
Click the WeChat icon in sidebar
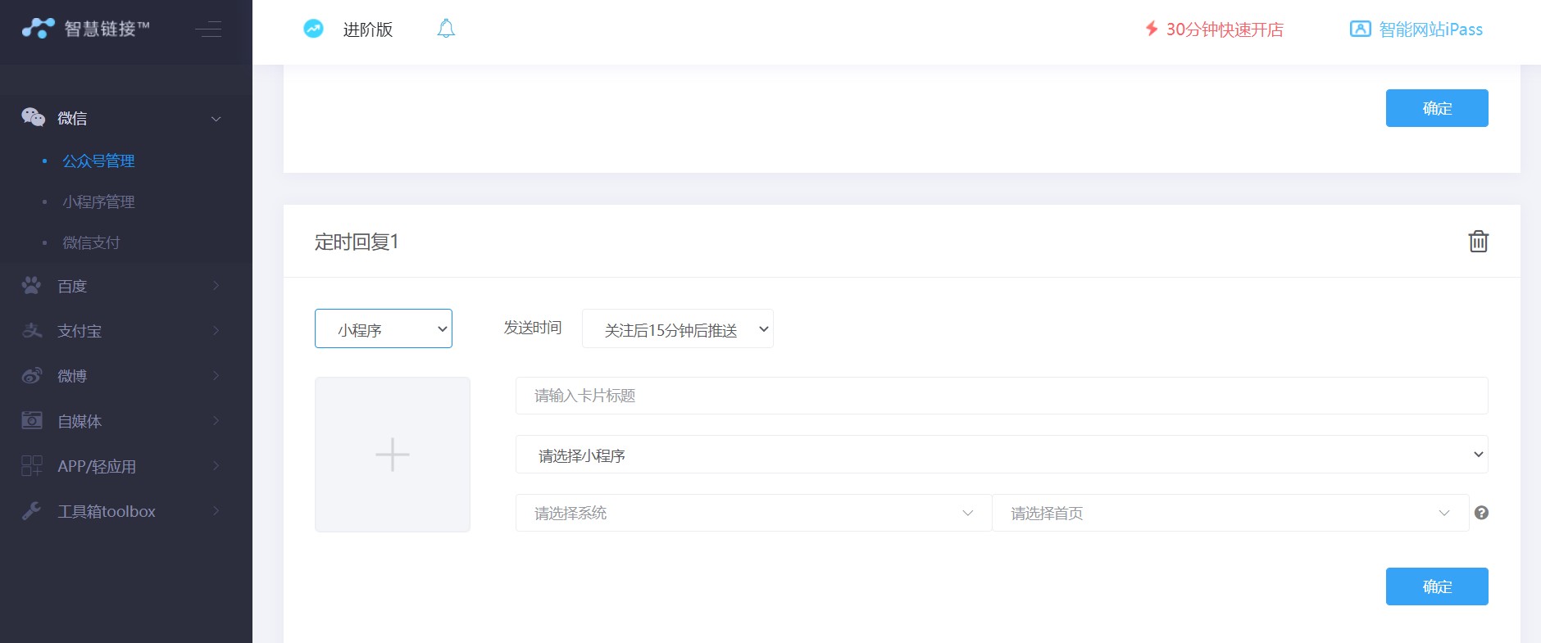[x=33, y=117]
